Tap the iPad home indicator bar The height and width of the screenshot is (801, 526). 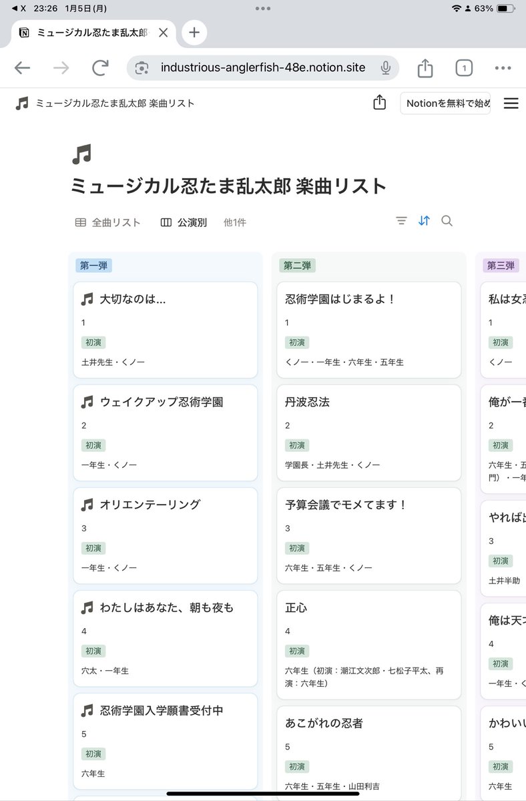[263, 794]
